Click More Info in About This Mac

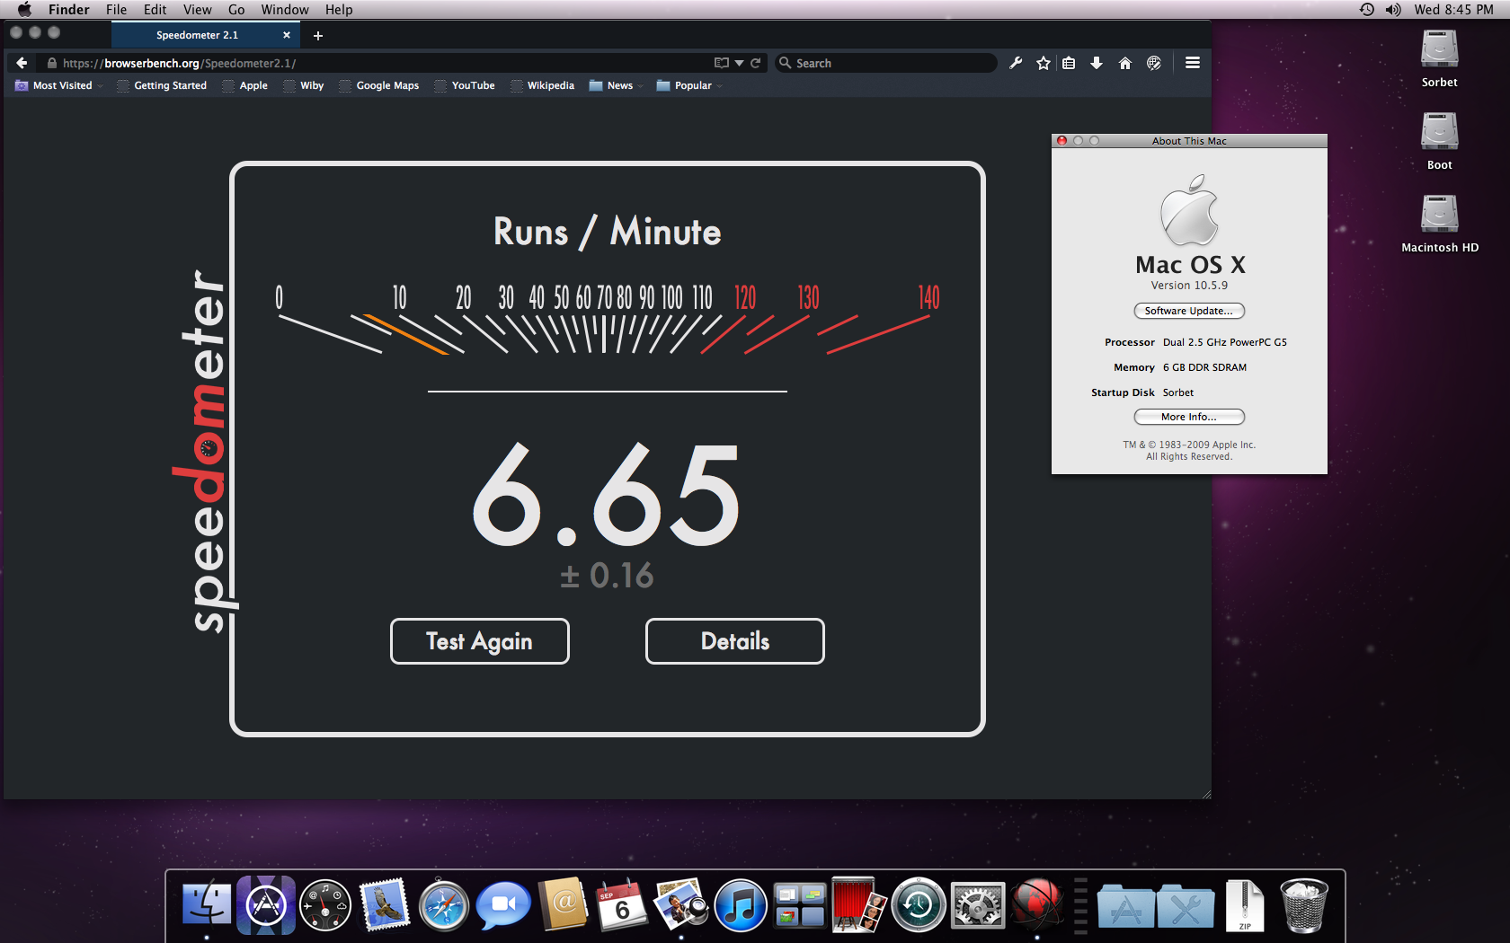(x=1189, y=417)
